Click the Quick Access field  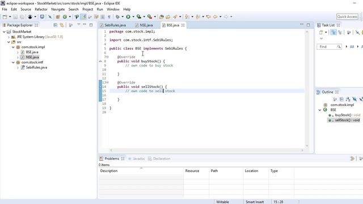[347, 16]
